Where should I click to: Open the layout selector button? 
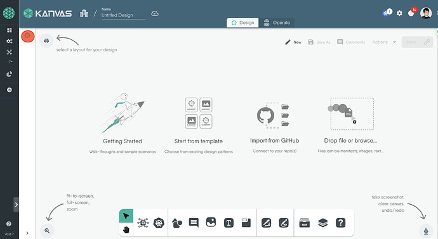[46, 41]
